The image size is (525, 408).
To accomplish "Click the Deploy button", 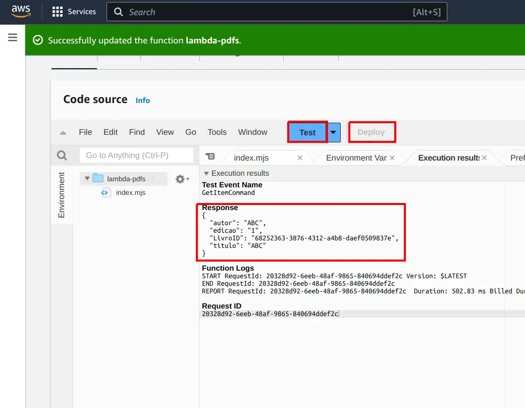I will click(x=372, y=132).
